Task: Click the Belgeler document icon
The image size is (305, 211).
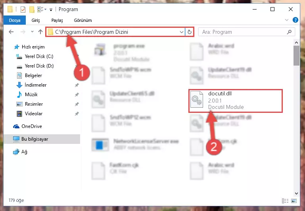Action: tap(19, 75)
